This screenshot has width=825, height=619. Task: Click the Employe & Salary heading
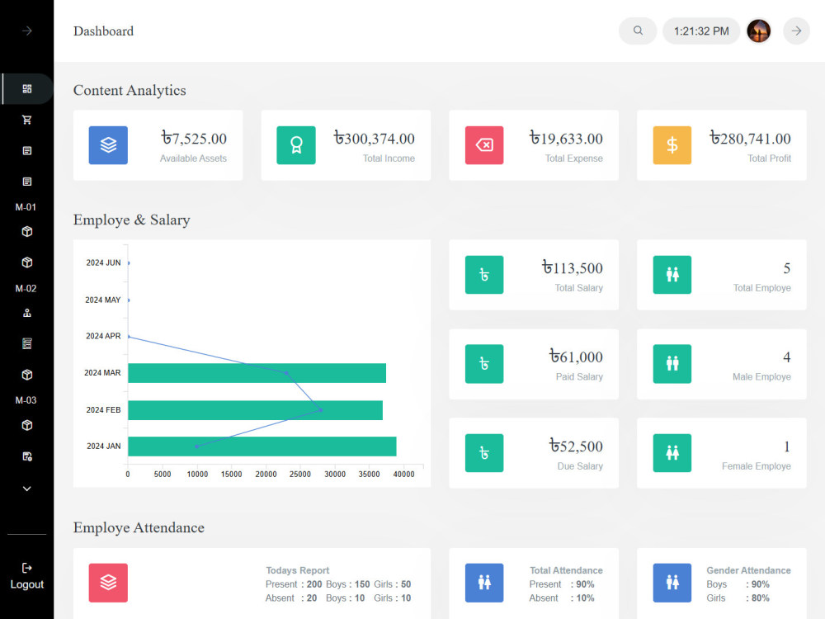[x=131, y=220]
